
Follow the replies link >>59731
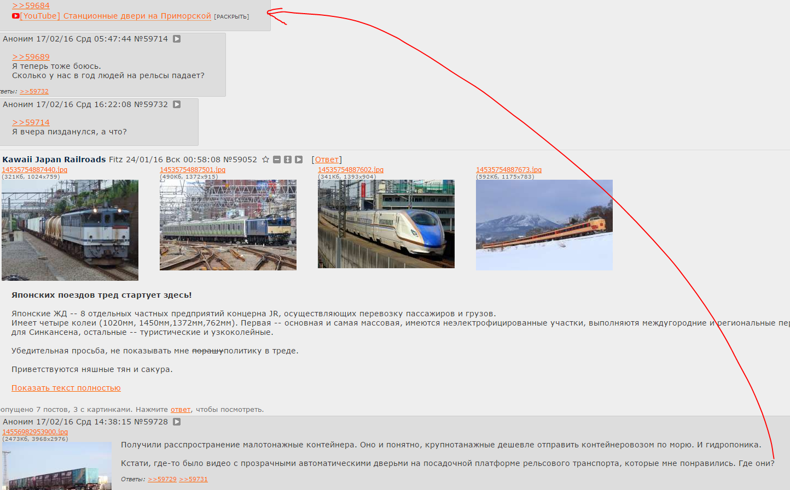pos(193,479)
